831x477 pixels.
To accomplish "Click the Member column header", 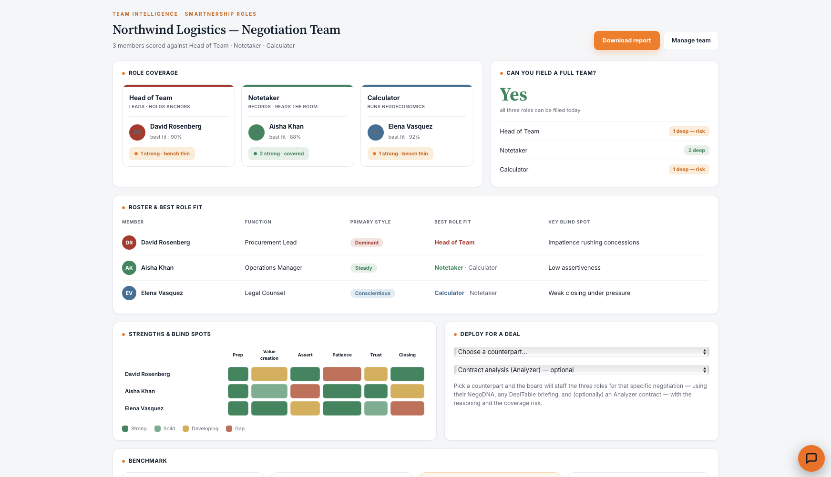I will pyautogui.click(x=133, y=222).
